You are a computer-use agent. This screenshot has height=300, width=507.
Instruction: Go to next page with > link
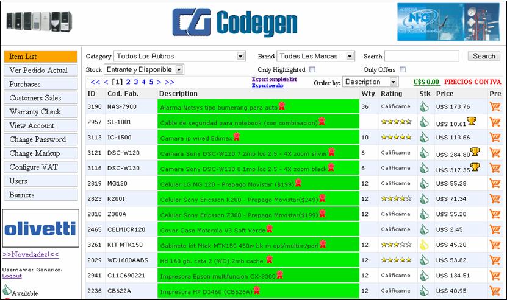click(x=159, y=82)
